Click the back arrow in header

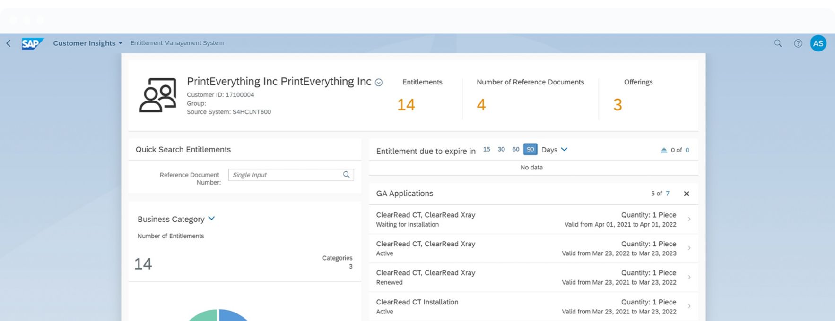pyautogui.click(x=9, y=43)
